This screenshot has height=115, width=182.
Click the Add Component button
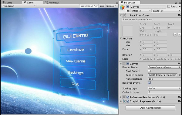tap(150, 108)
